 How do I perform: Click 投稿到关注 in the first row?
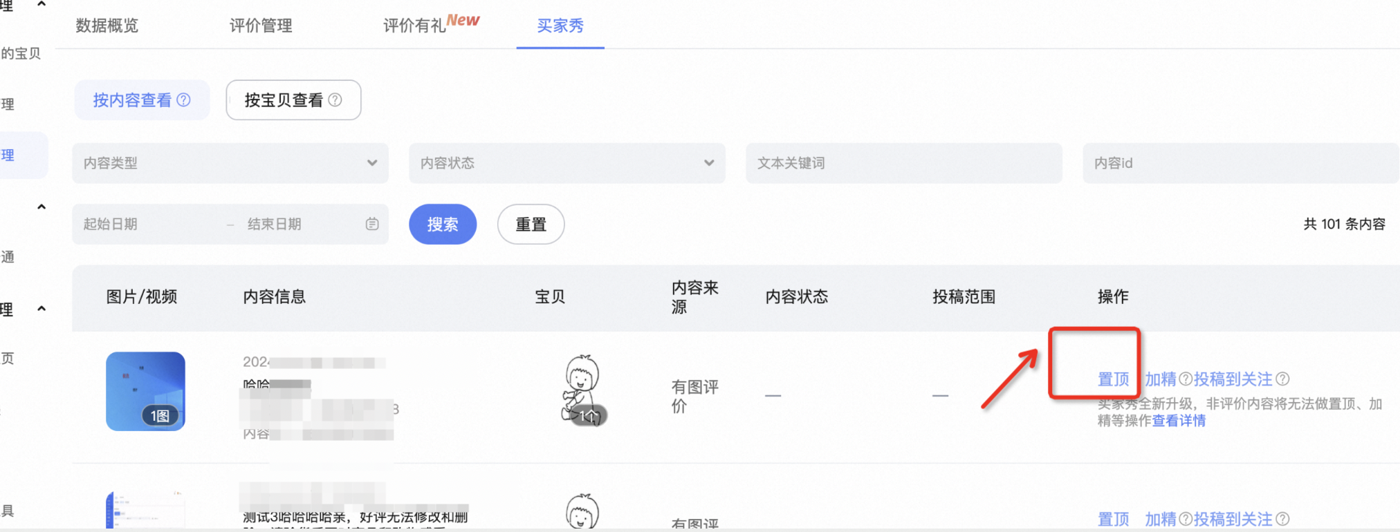pyautogui.click(x=1233, y=379)
